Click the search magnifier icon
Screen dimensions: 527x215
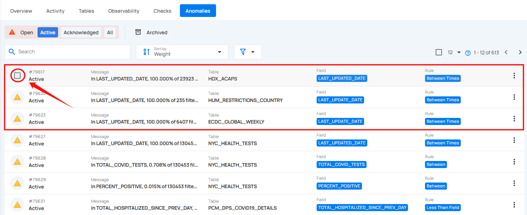click(x=12, y=52)
